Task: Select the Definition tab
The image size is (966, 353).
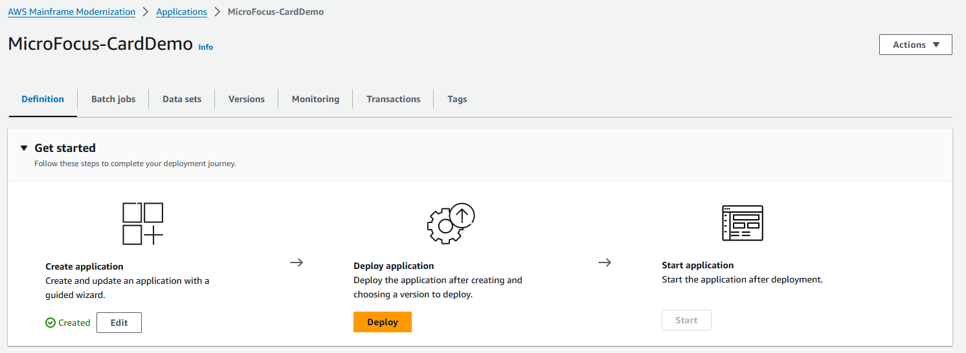Action: tap(43, 99)
